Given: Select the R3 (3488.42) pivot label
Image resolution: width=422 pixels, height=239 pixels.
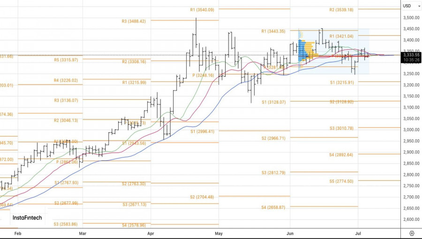Looking at the screenshot, I should (134, 21).
